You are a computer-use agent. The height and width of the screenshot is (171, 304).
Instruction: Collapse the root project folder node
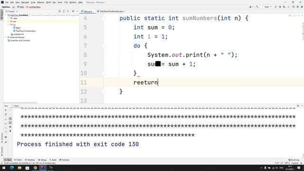click(x=6, y=15)
